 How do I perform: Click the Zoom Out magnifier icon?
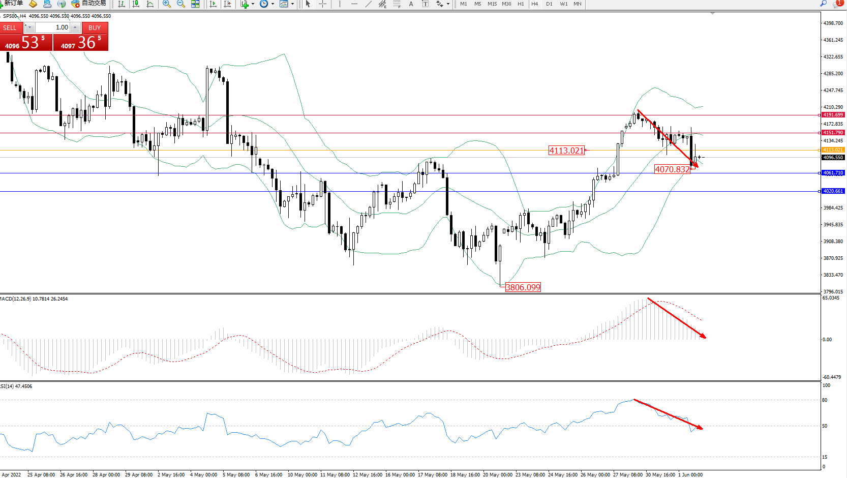click(180, 4)
